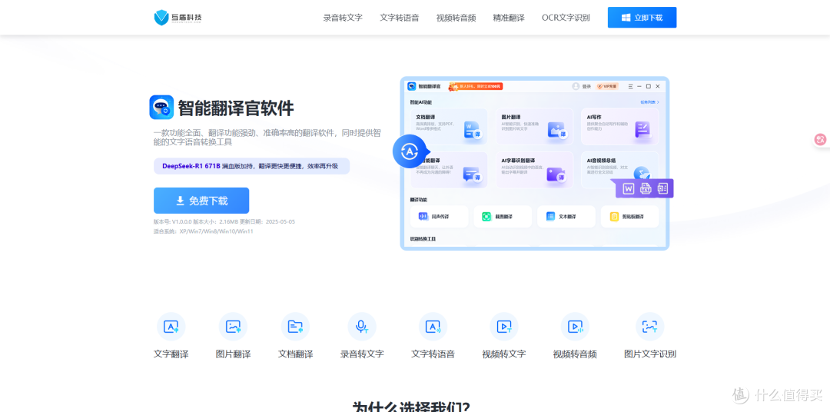Select 精准翻译 in the top navigation
The width and height of the screenshot is (830, 412).
[509, 18]
